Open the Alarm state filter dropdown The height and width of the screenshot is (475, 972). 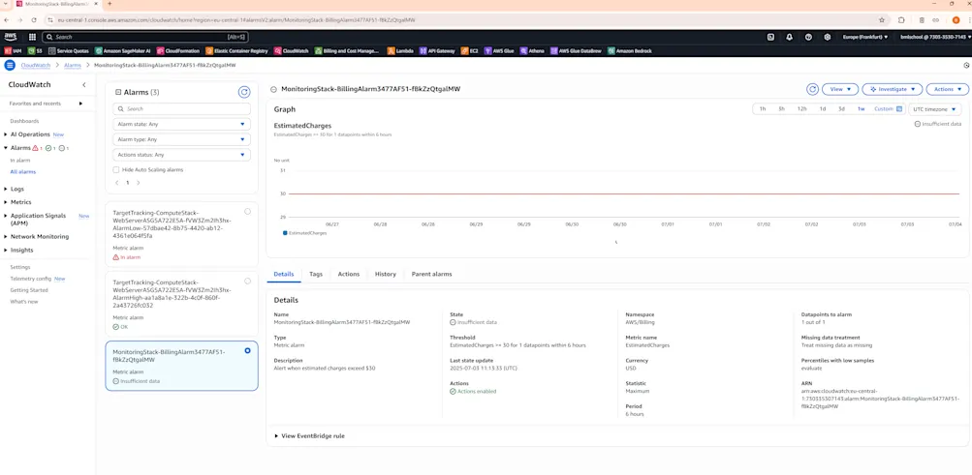181,125
